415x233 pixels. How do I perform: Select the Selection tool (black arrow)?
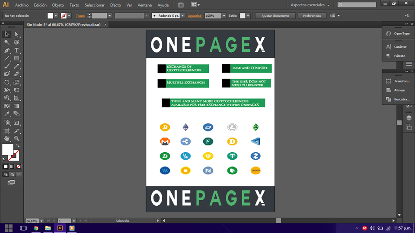(6, 35)
